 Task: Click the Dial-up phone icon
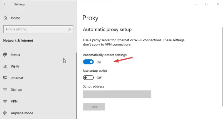pyautogui.click(x=5, y=89)
